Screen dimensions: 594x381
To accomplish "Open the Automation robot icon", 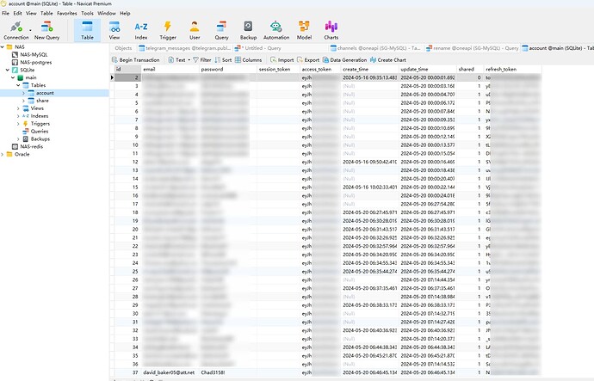I will tap(276, 30).
